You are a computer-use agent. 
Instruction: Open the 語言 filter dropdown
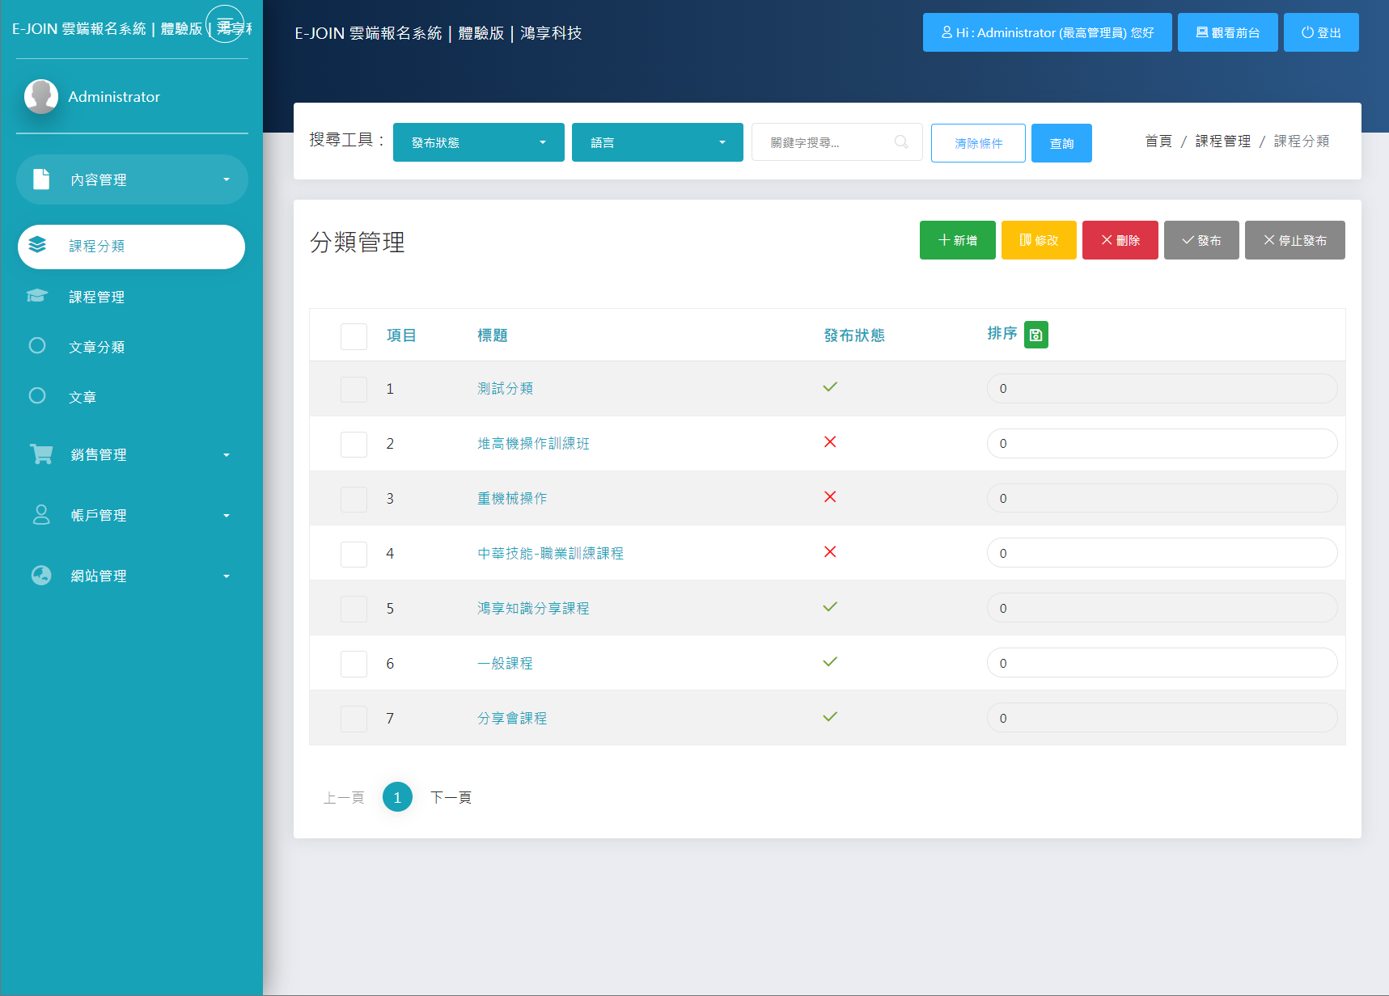[657, 142]
